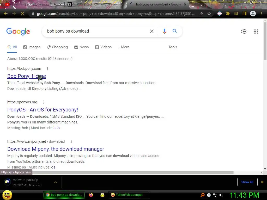Select the All results tab

tap(12, 47)
